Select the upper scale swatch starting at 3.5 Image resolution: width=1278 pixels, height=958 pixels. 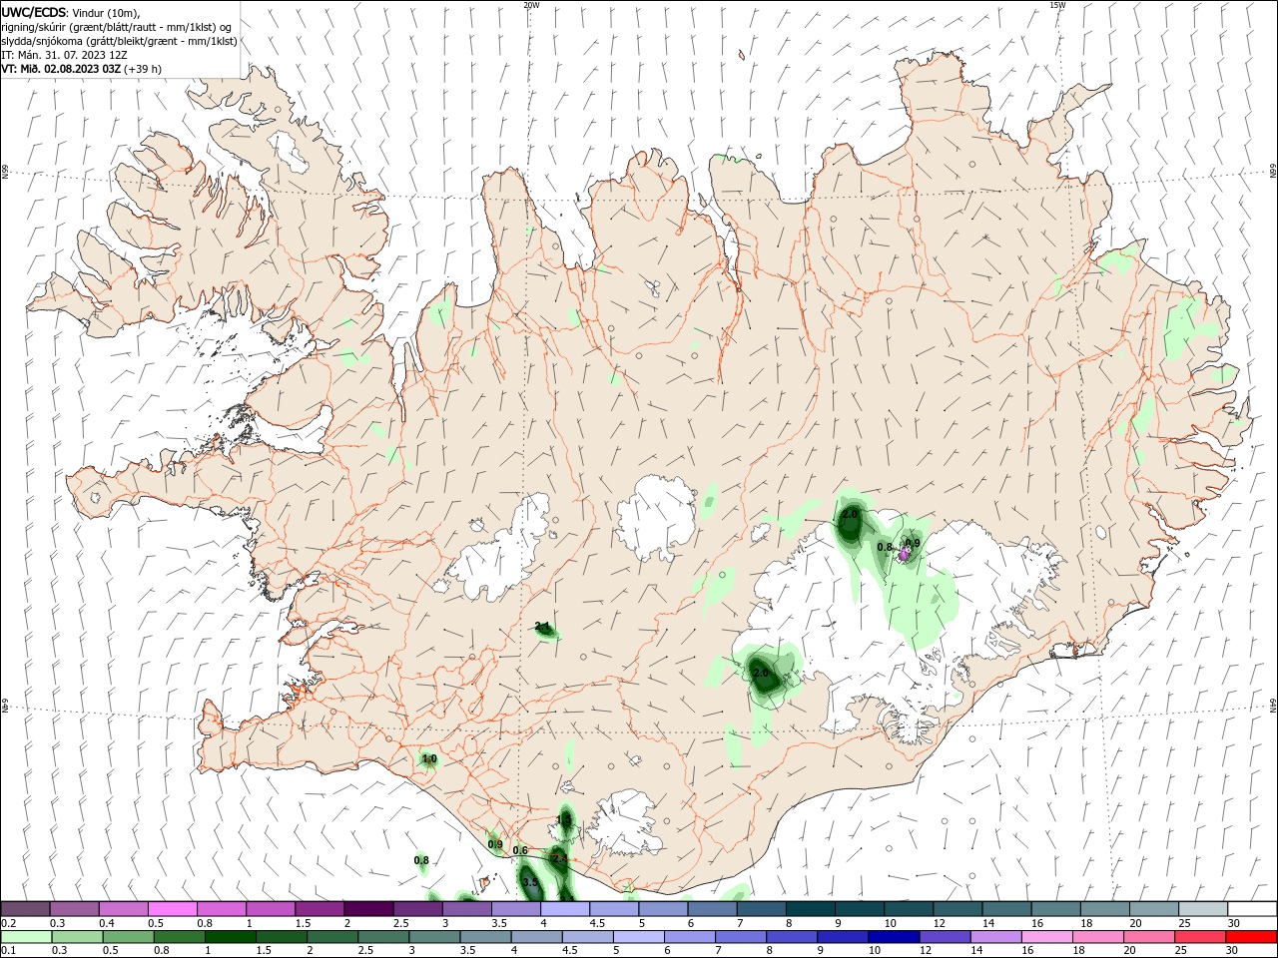point(516,909)
